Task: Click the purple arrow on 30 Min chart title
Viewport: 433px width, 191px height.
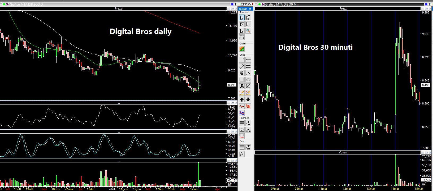Action: click(263, 4)
